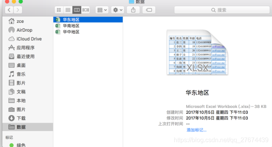Switch to Cover Flow view
This screenshot has width=272, height=147.
(x=85, y=10)
